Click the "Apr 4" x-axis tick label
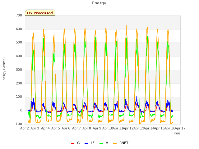This screenshot has width=199, height=149. click(x=45, y=128)
